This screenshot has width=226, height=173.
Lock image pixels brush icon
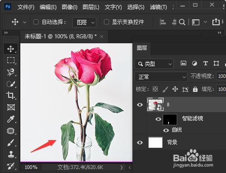[165, 90]
